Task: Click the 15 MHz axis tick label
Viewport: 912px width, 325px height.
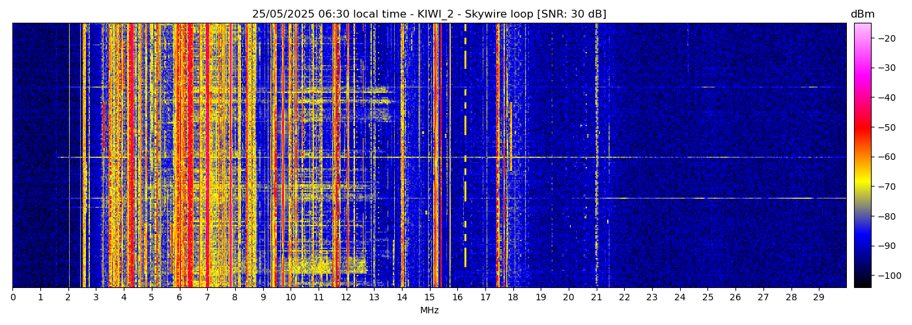Action: pyautogui.click(x=429, y=297)
